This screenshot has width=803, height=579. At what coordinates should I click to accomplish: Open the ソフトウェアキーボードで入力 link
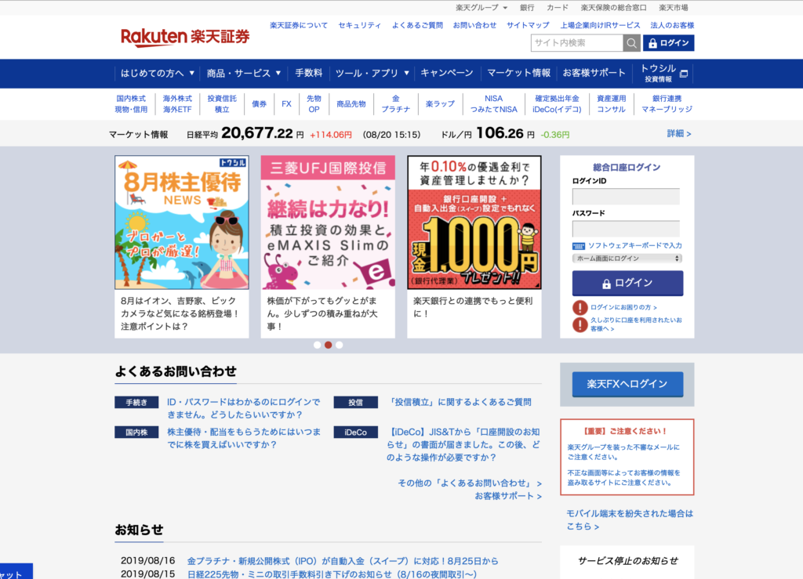pyautogui.click(x=635, y=245)
